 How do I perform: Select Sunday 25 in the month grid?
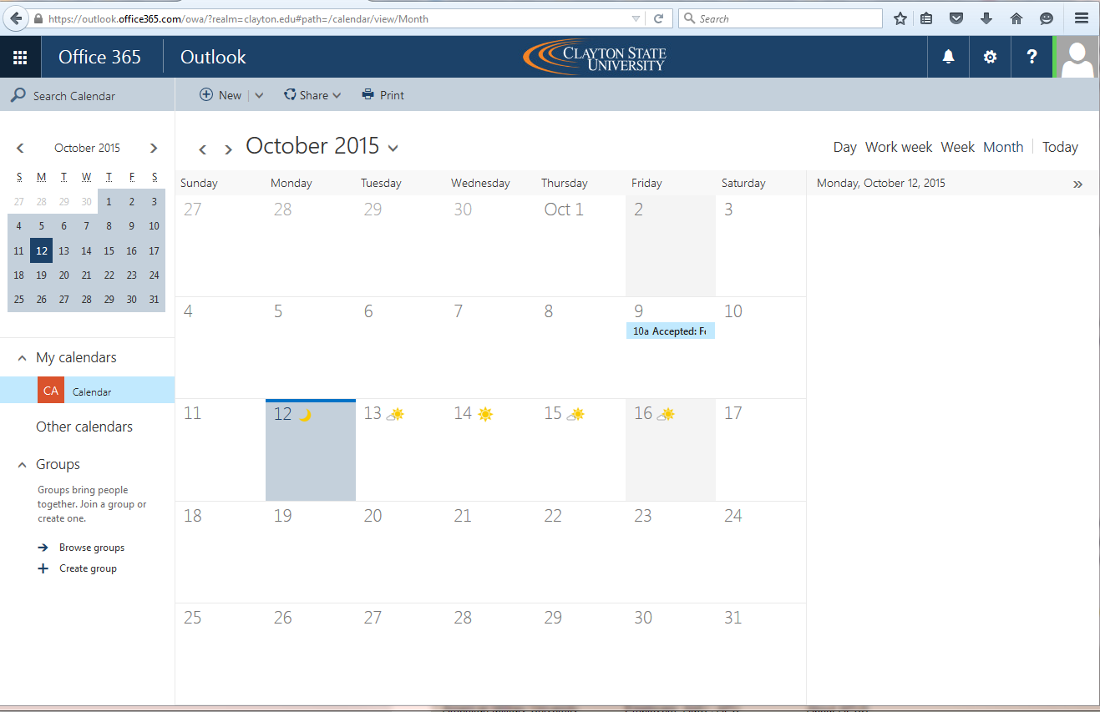pos(221,653)
